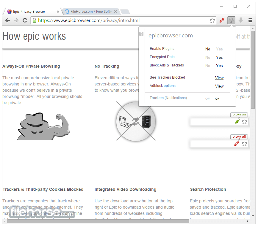
Task: Set Encrypted Data to No
Action: 208,57
